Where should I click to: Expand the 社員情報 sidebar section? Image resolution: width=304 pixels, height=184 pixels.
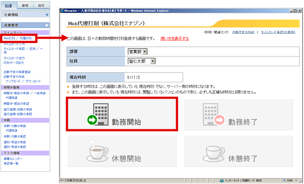(25, 15)
